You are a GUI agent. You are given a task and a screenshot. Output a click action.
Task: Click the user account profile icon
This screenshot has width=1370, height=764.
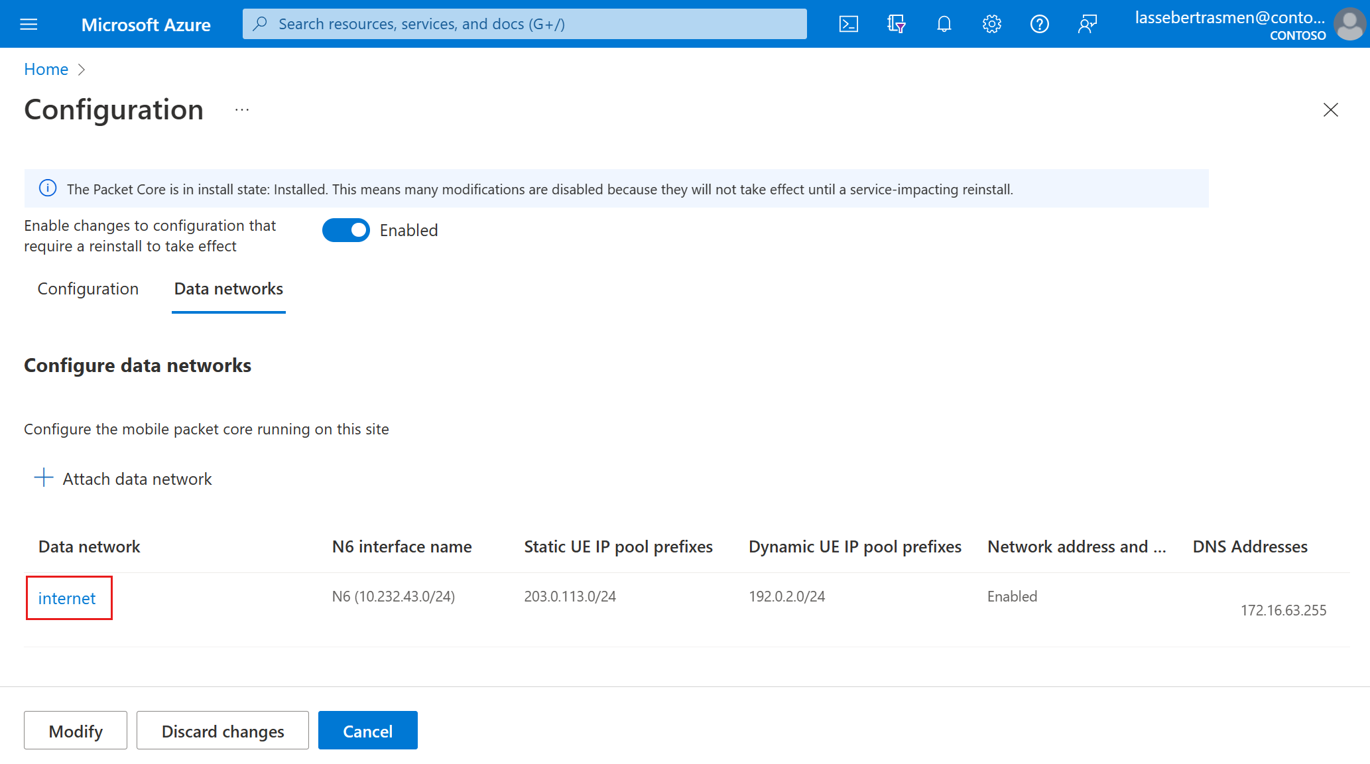(1350, 23)
